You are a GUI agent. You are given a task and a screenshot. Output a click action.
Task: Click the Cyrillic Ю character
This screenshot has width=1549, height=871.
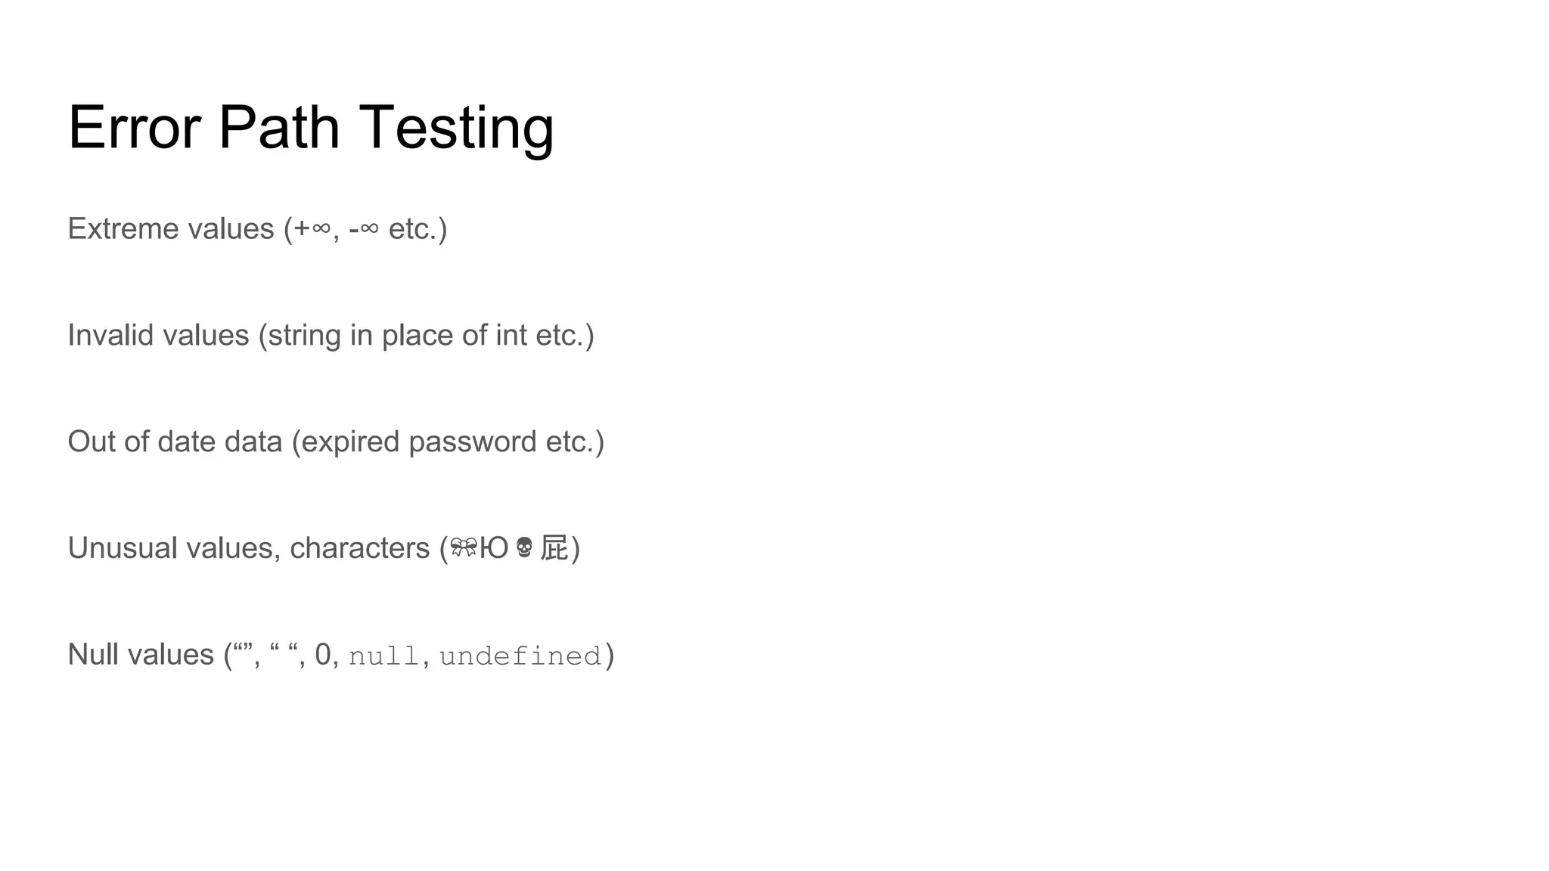point(494,548)
